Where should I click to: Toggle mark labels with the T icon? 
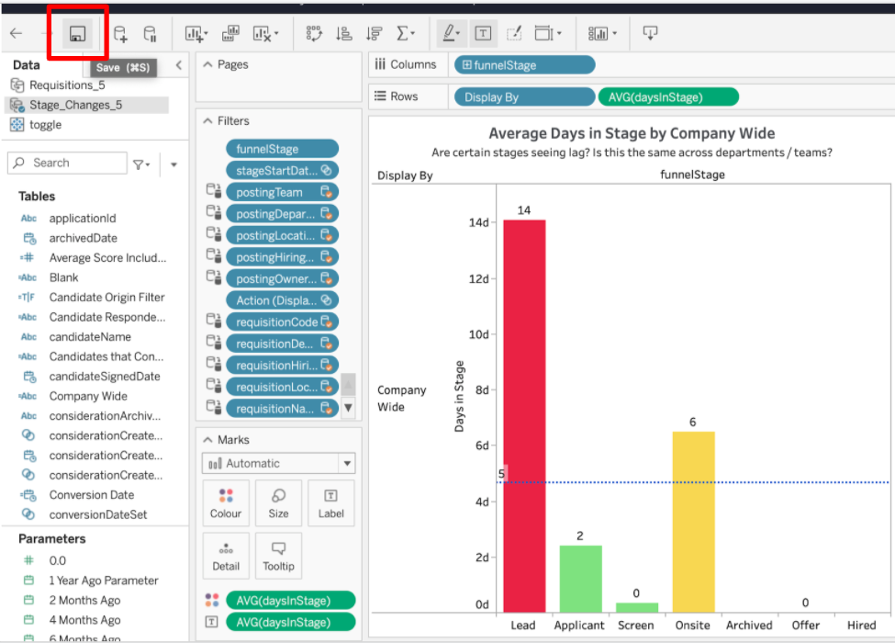(483, 33)
